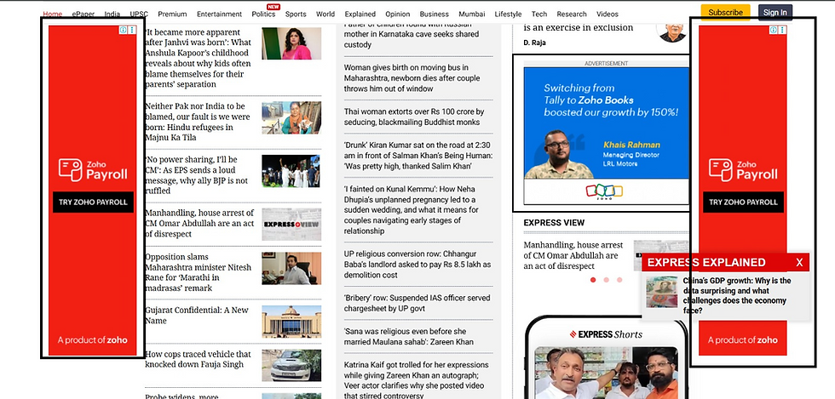Go to World section

point(325,14)
